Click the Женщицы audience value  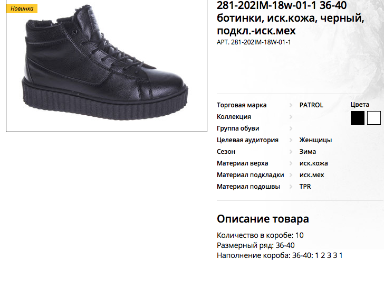[315, 140]
